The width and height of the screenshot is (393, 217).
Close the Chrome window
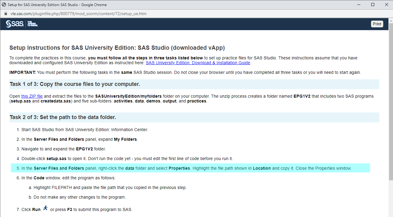coord(387,5)
